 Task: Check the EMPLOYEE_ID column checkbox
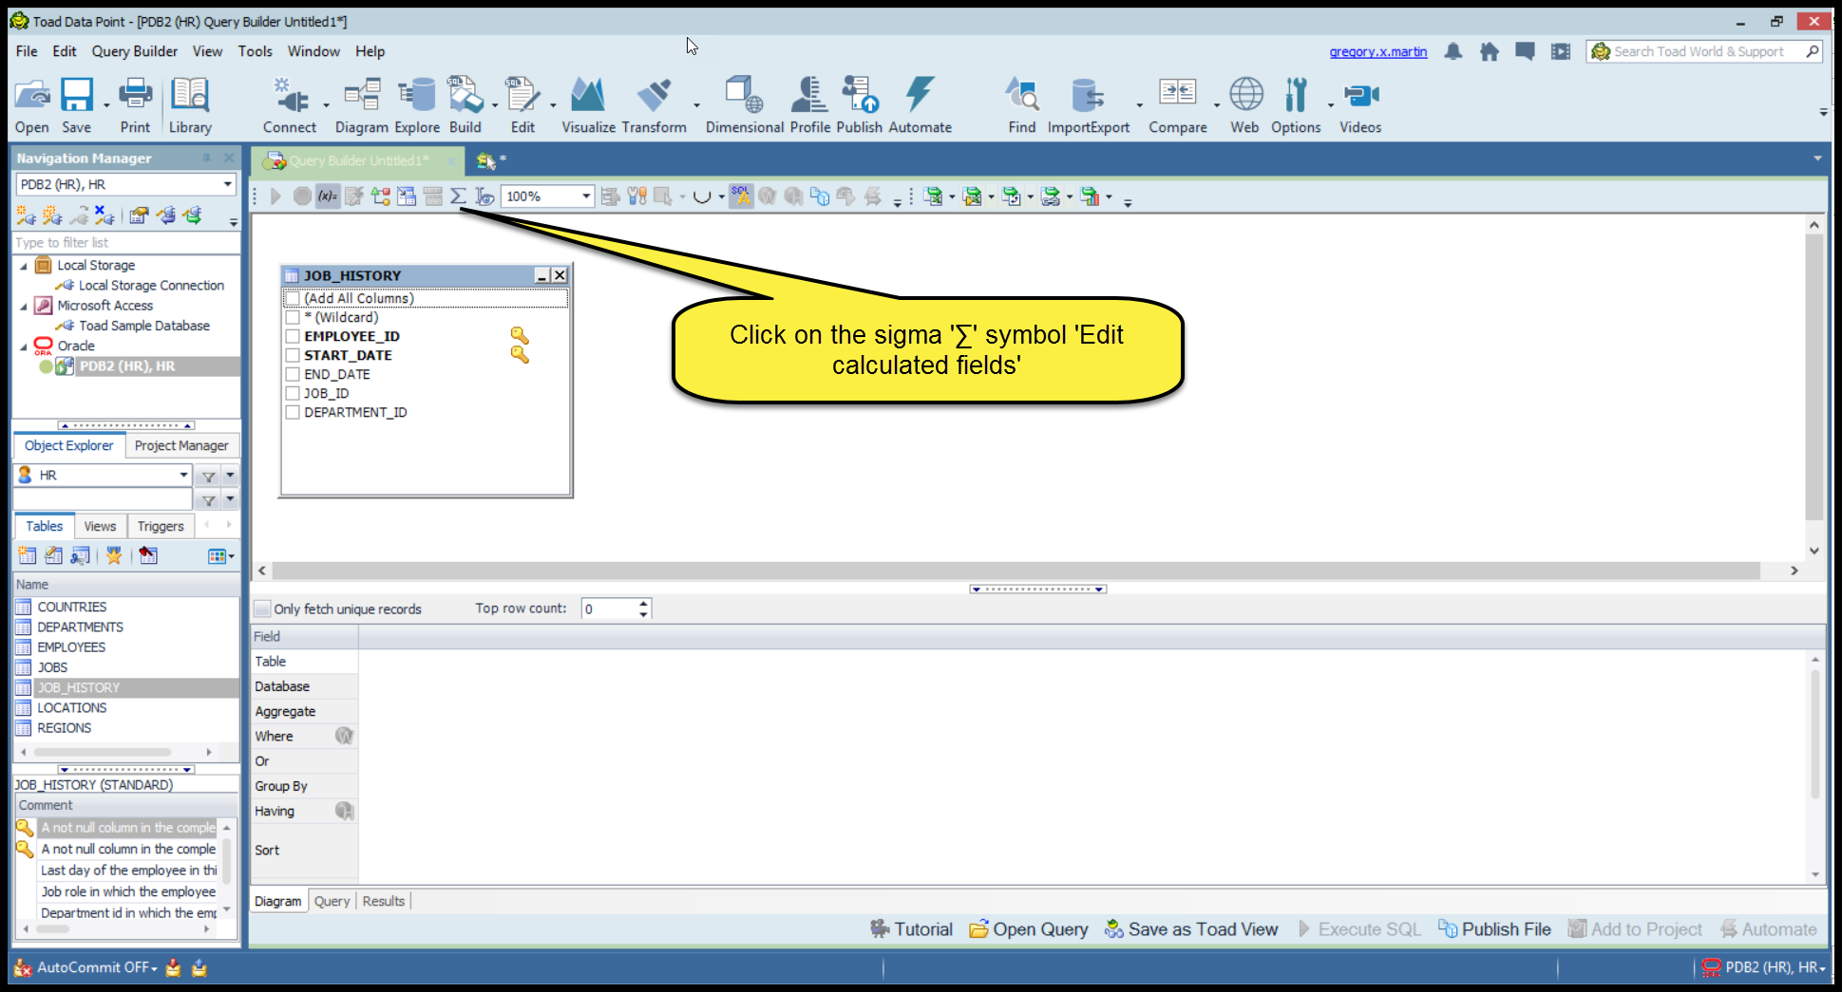(x=293, y=336)
